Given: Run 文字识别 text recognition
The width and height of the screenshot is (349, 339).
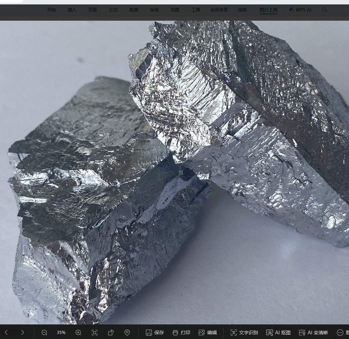Looking at the screenshot, I should [x=244, y=333].
